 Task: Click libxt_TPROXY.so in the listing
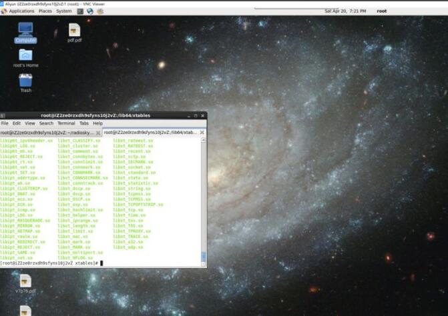pyautogui.click(x=132, y=231)
